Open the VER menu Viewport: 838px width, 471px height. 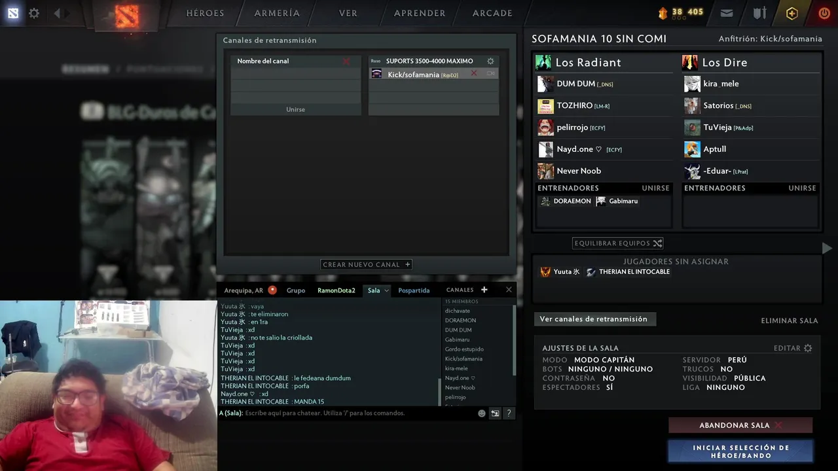348,13
